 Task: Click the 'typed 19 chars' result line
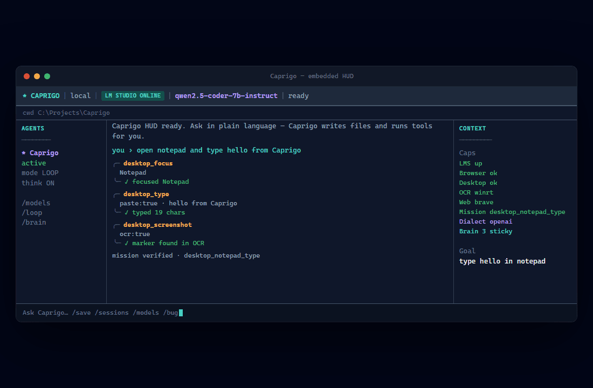155,212
